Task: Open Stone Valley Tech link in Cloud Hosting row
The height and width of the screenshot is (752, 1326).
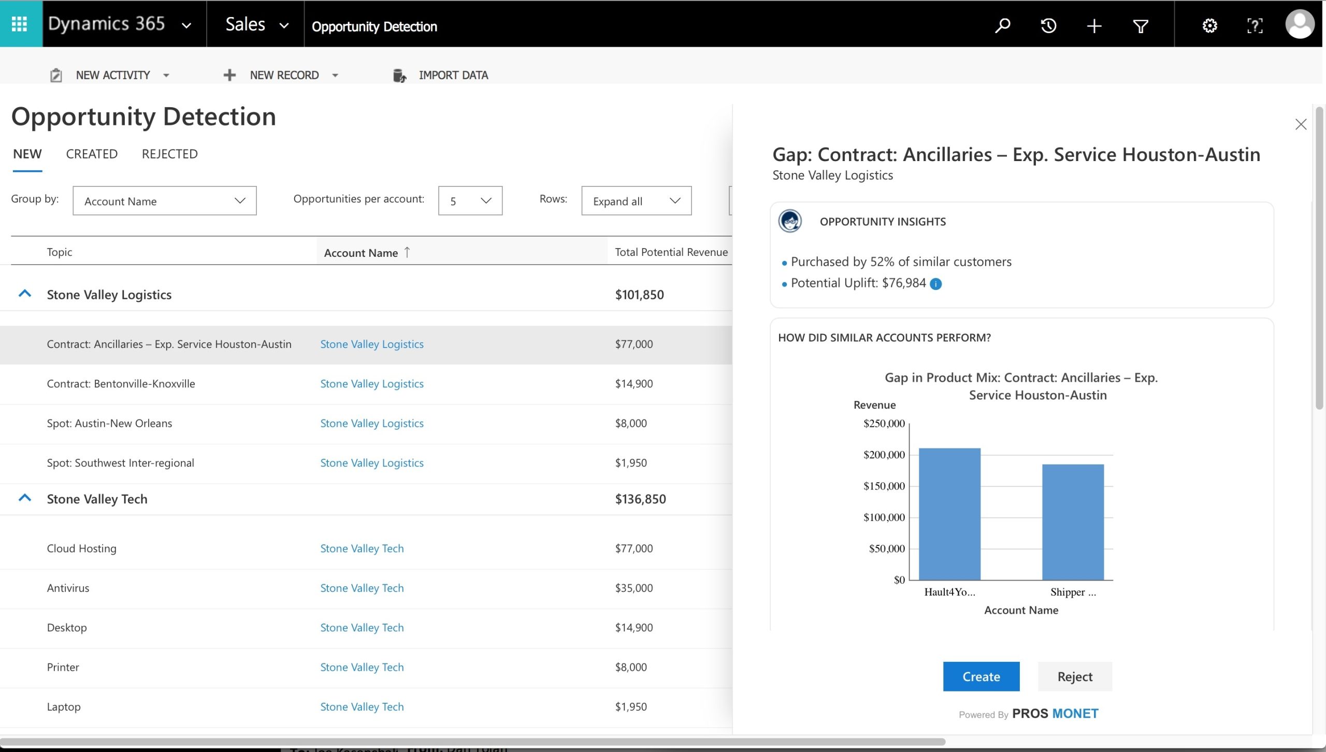Action: pos(362,548)
